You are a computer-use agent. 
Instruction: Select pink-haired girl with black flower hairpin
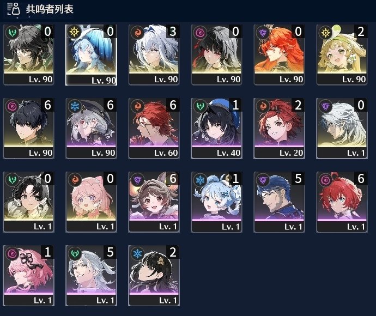[28, 276]
